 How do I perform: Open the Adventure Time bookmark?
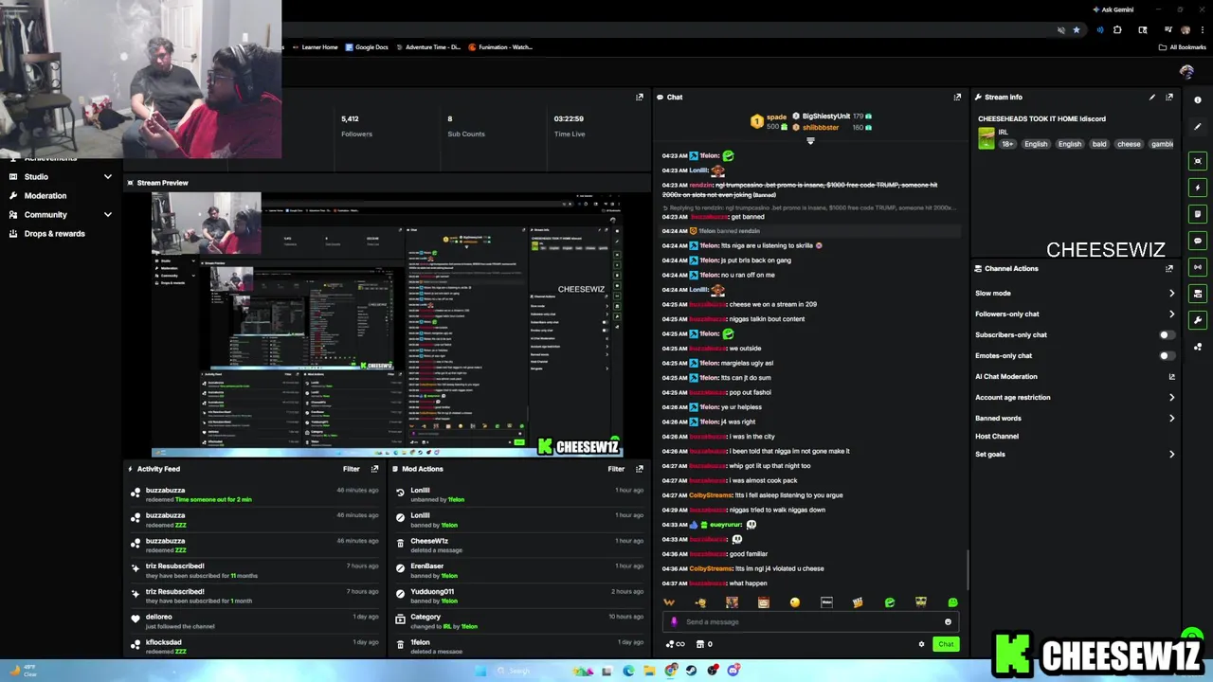[x=428, y=47]
